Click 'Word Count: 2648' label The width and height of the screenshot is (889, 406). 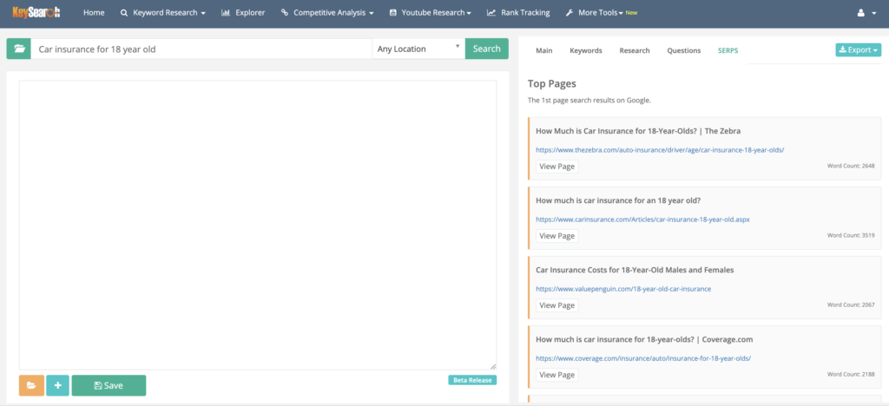click(x=851, y=166)
